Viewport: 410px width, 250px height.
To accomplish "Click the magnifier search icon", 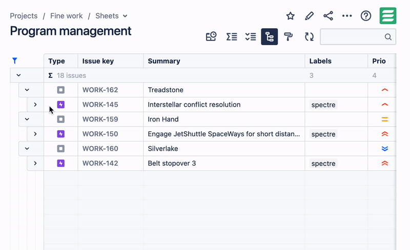I will (388, 37).
